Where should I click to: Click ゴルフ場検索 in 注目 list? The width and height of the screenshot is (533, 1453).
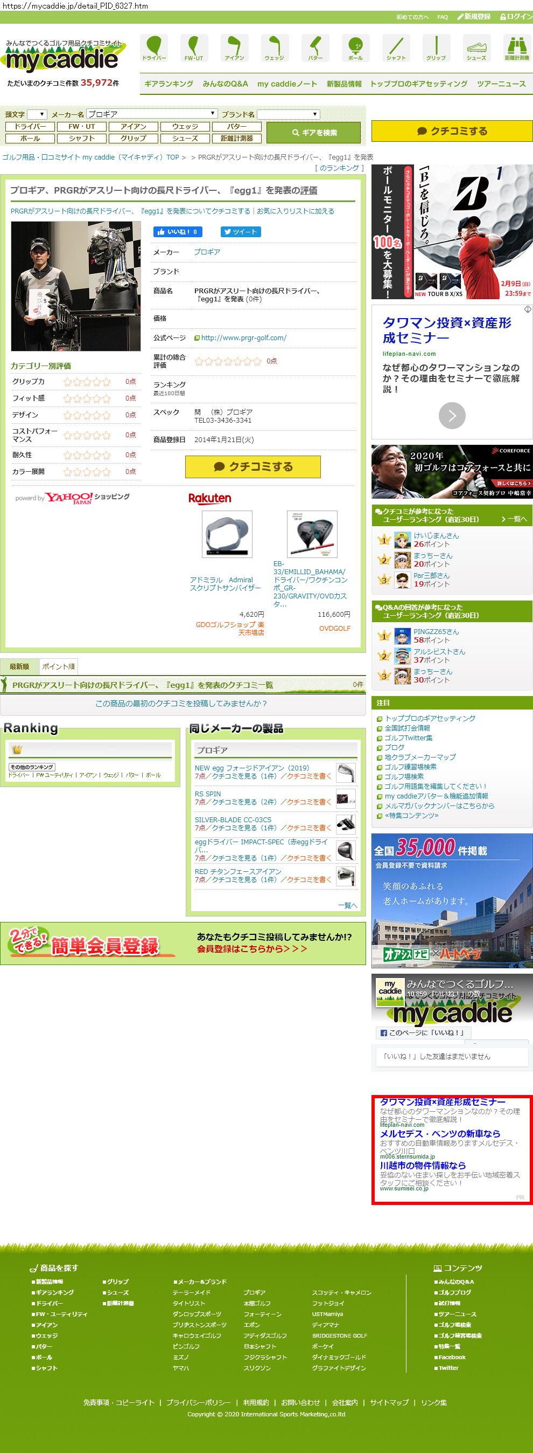coord(404,777)
